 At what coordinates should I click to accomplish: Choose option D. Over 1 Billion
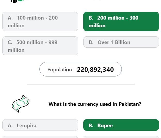(x=121, y=42)
